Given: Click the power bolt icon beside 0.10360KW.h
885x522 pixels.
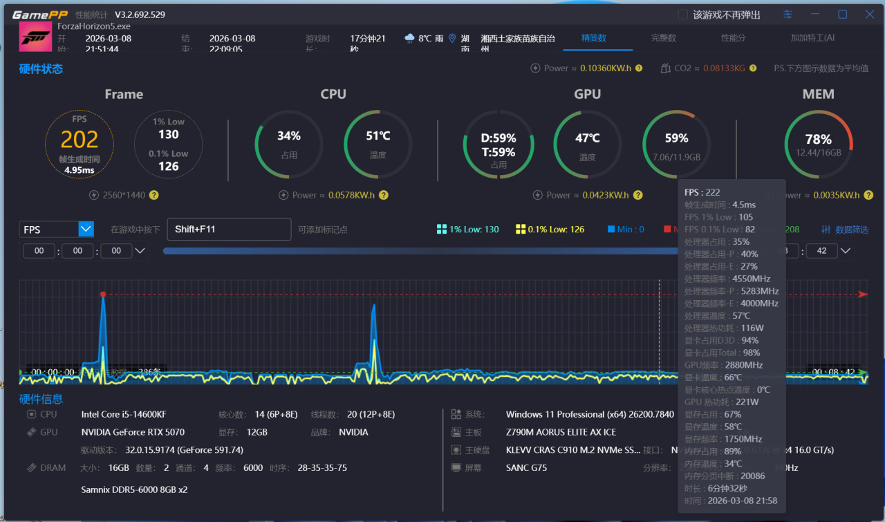Looking at the screenshot, I should (x=535, y=68).
